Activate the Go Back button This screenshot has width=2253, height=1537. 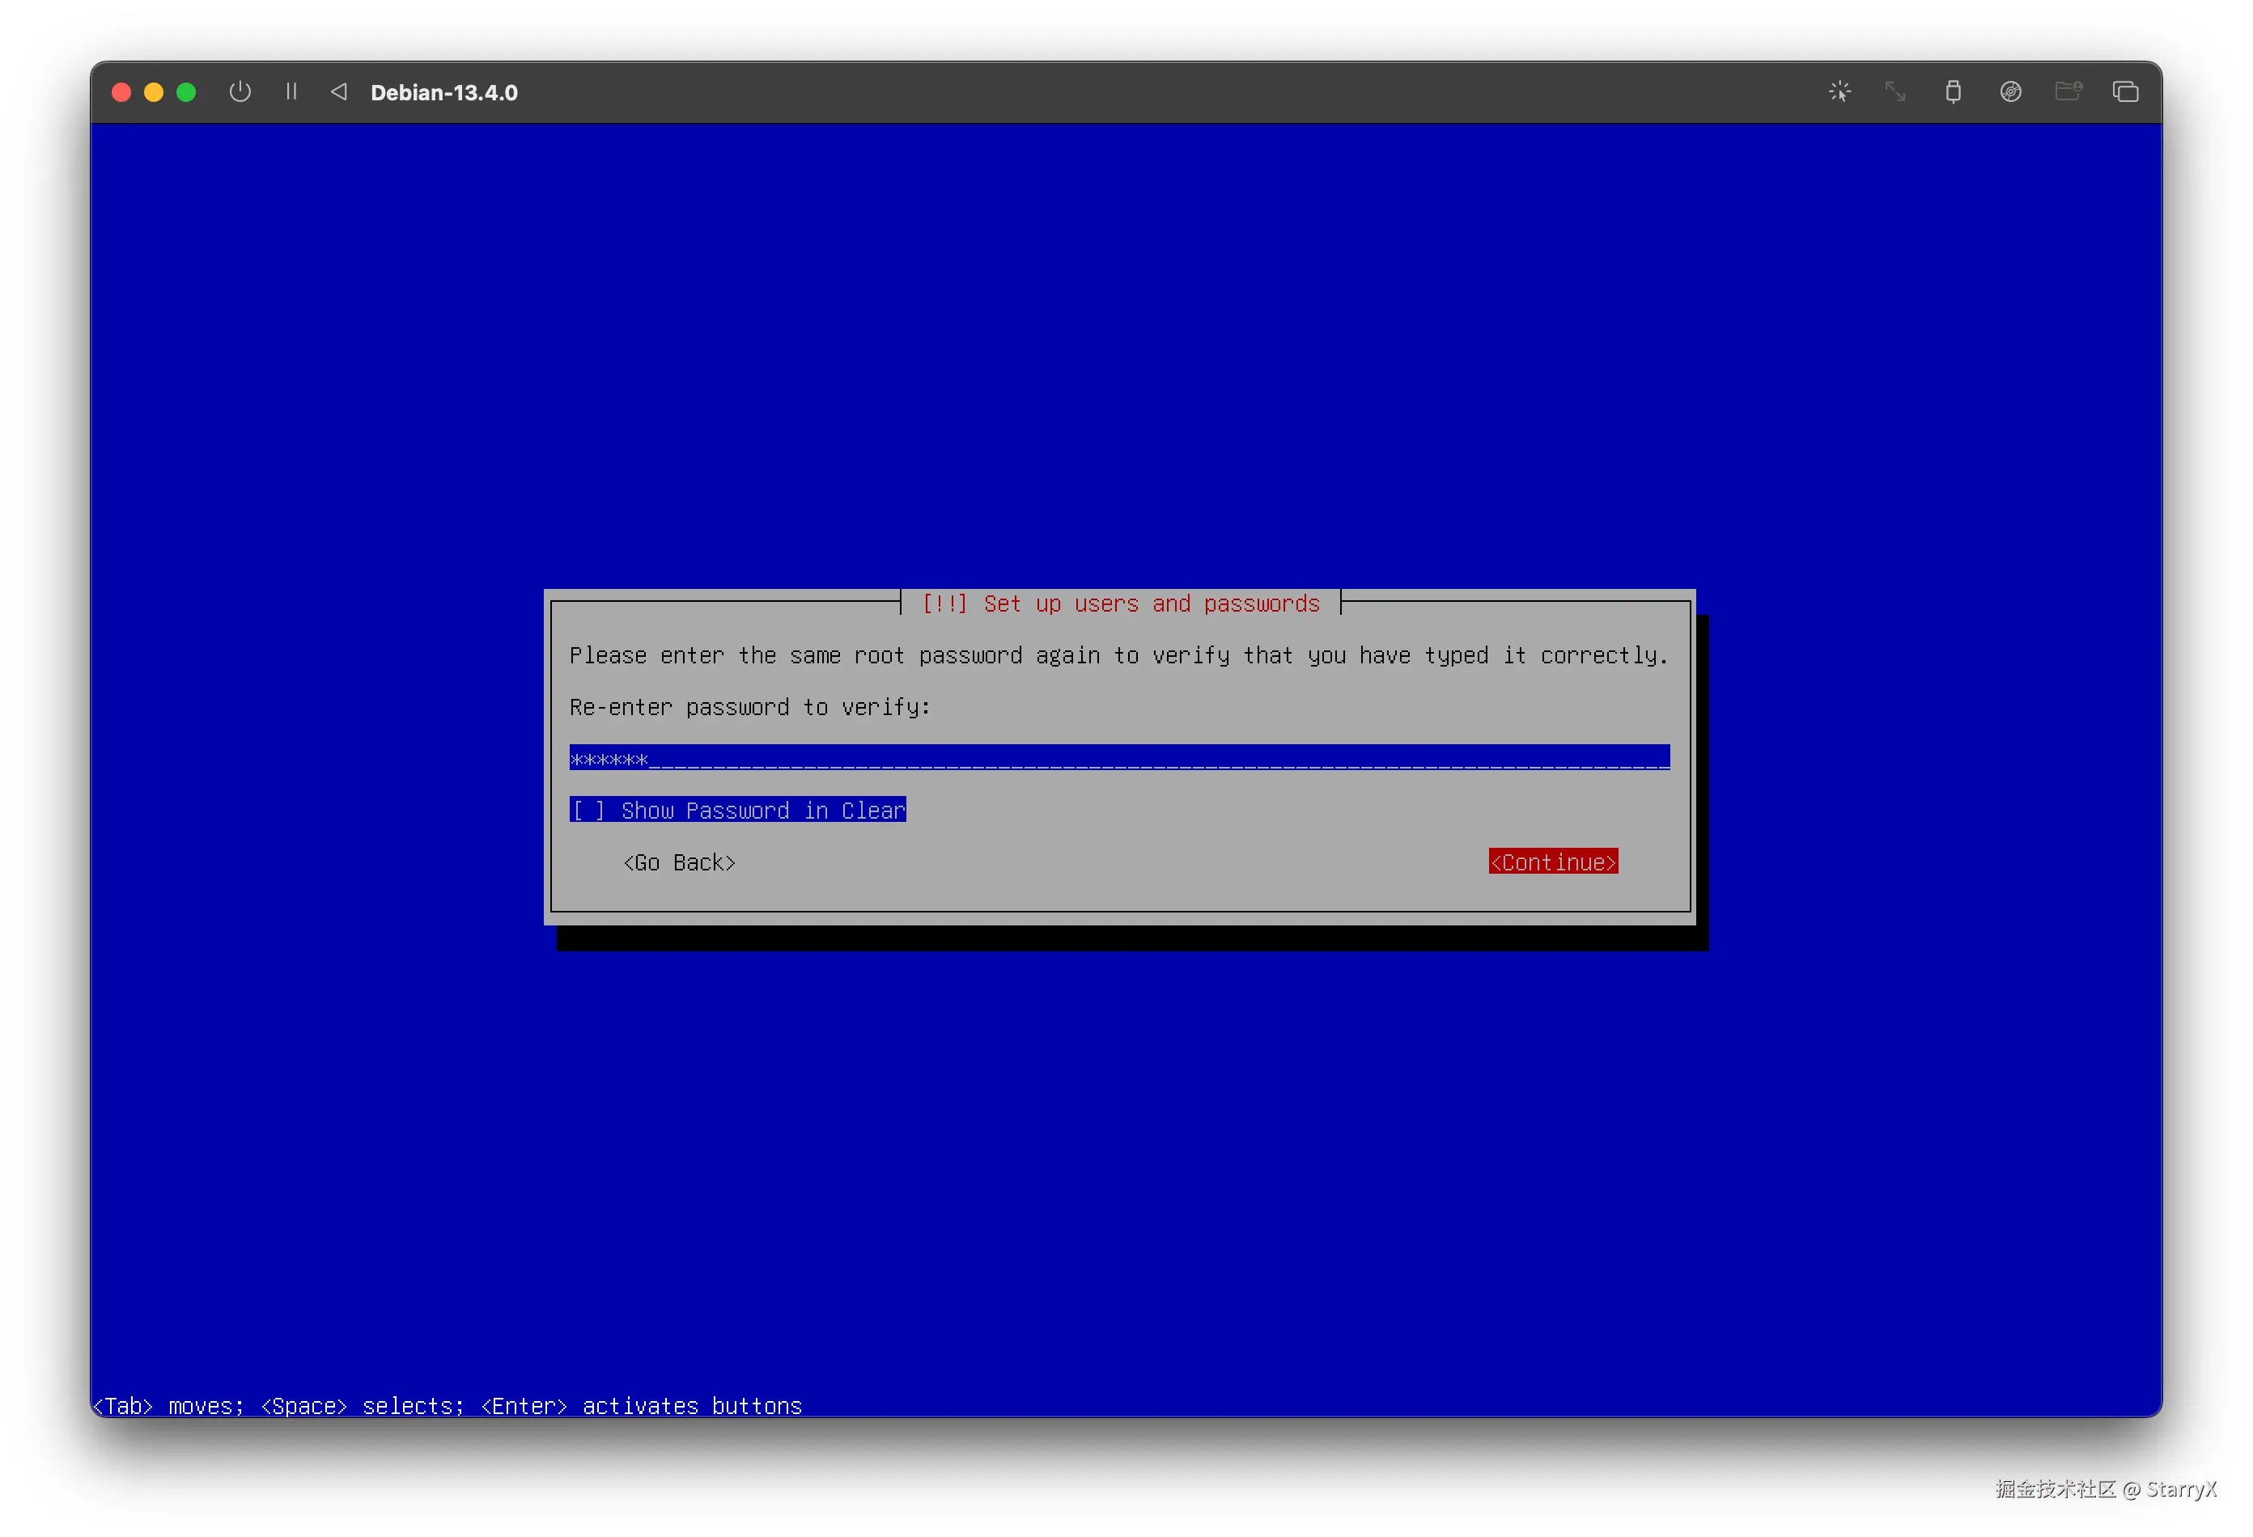(x=680, y=862)
